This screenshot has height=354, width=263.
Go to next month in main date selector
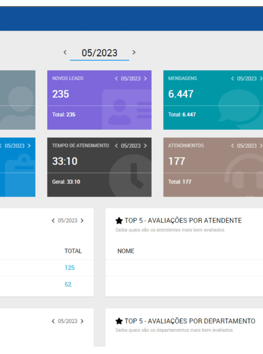134,52
